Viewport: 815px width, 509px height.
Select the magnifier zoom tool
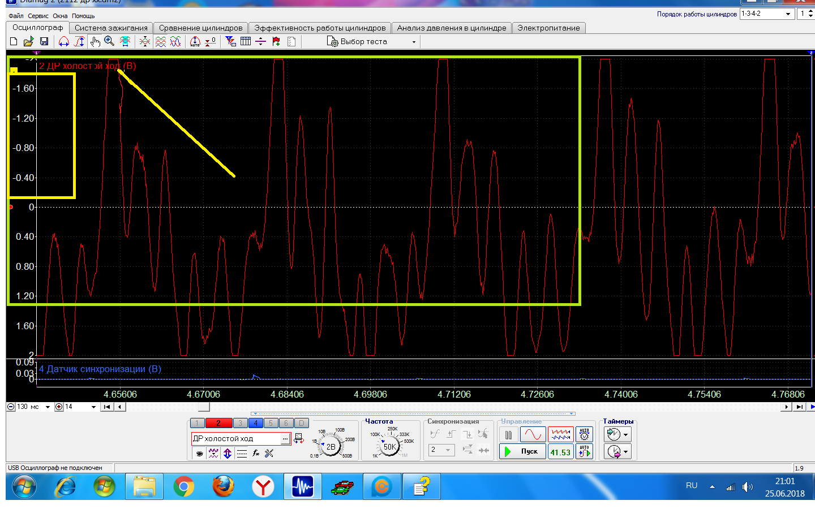point(109,41)
